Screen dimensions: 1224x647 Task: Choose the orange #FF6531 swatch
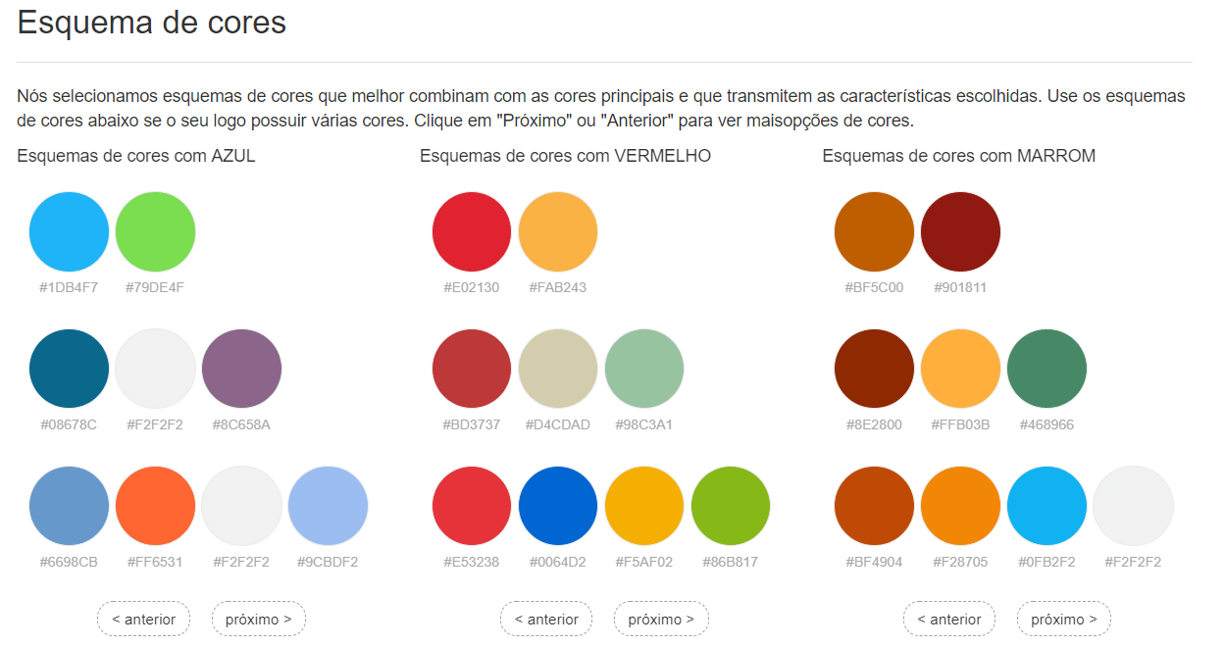tap(155, 506)
